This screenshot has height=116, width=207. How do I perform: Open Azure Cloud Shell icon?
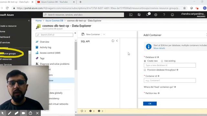tap(131, 15)
